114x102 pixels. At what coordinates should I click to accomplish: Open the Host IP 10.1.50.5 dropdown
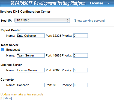tap(42, 20)
